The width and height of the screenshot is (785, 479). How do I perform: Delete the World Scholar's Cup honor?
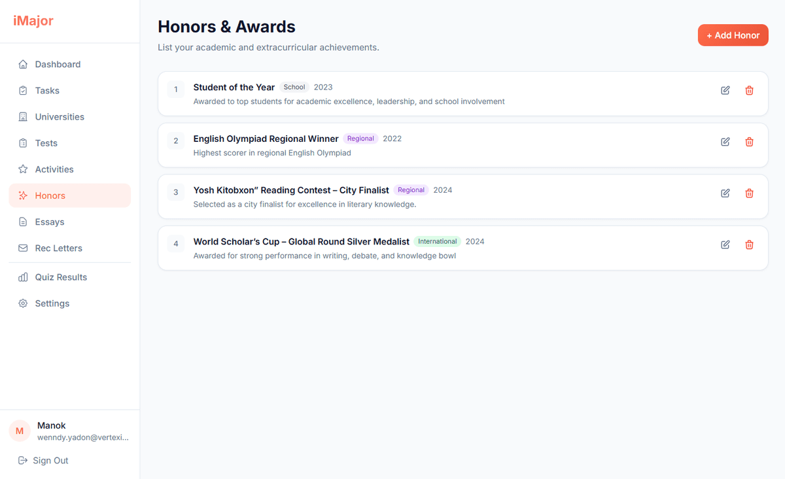[x=749, y=244]
